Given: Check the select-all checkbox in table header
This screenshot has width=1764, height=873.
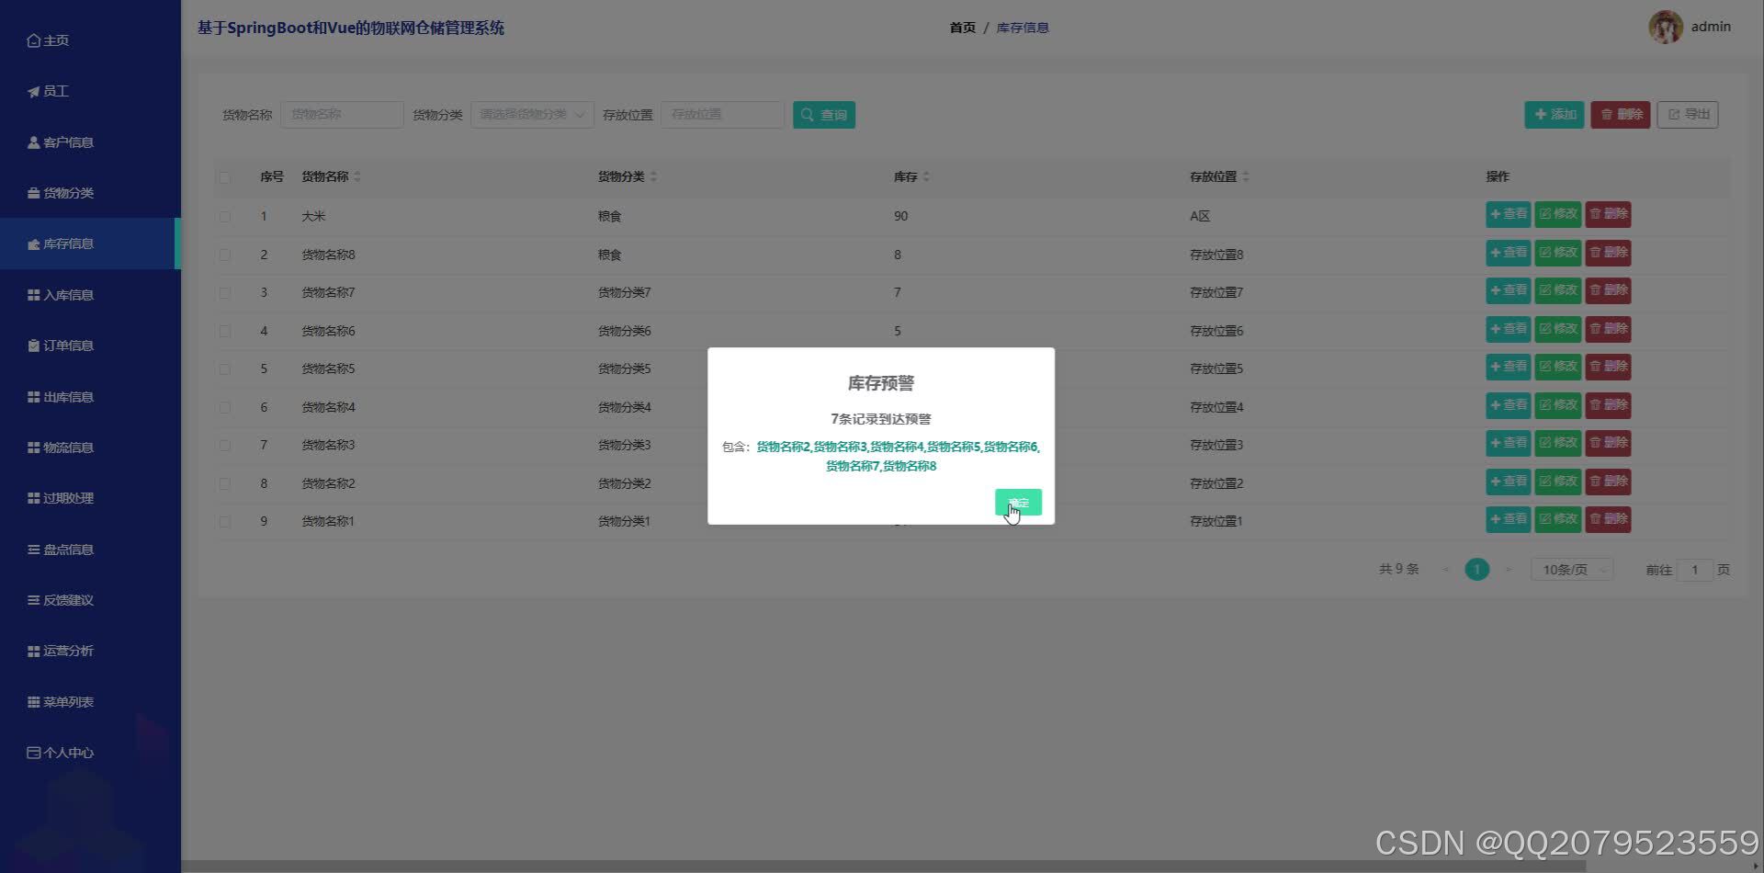Looking at the screenshot, I should tap(225, 176).
